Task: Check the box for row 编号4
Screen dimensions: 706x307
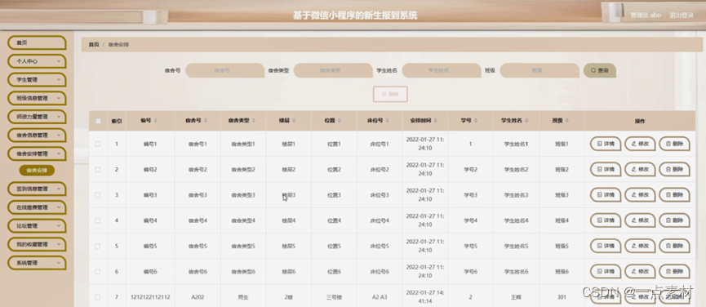Action: [98, 220]
